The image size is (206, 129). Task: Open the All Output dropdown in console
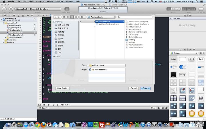44,108
